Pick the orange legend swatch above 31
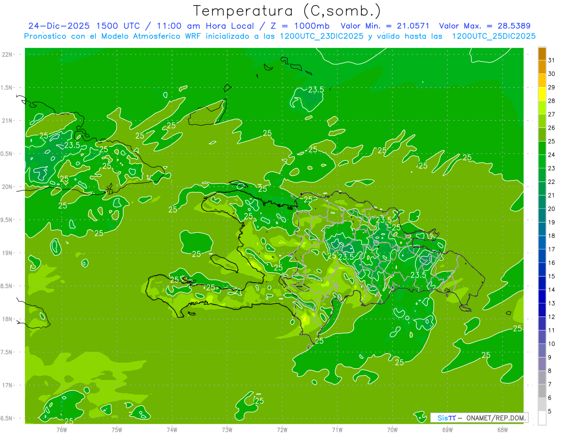 (542, 54)
